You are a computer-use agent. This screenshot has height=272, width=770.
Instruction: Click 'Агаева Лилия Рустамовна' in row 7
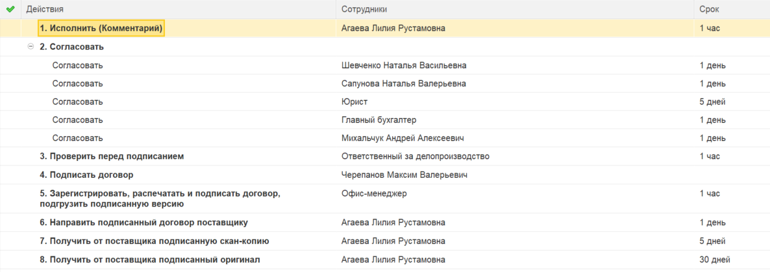pyautogui.click(x=393, y=241)
